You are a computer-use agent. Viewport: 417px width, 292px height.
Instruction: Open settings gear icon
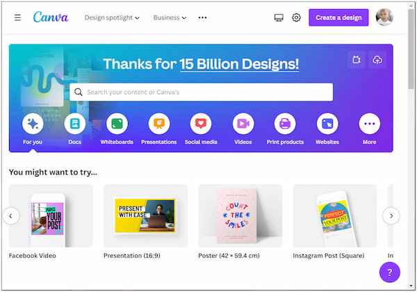tap(296, 17)
